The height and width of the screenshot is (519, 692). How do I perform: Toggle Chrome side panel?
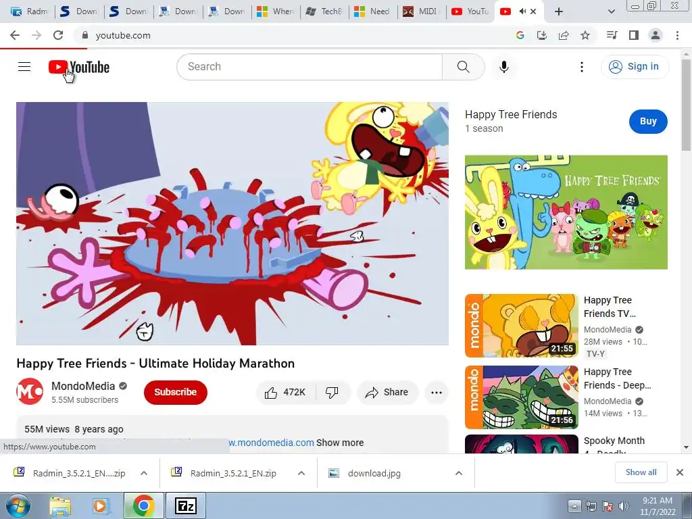(634, 35)
